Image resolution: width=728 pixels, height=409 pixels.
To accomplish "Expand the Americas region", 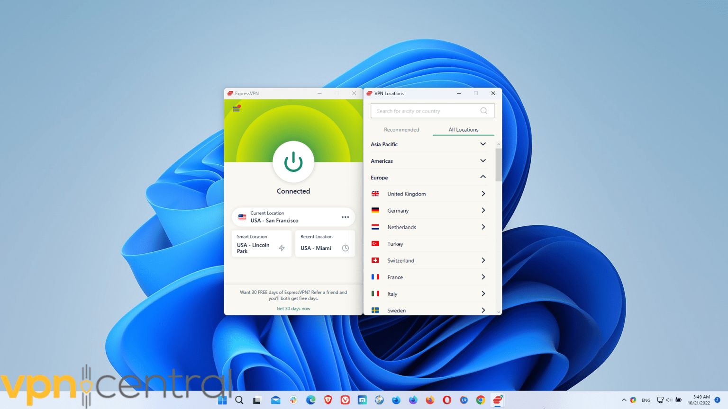I will tap(482, 161).
